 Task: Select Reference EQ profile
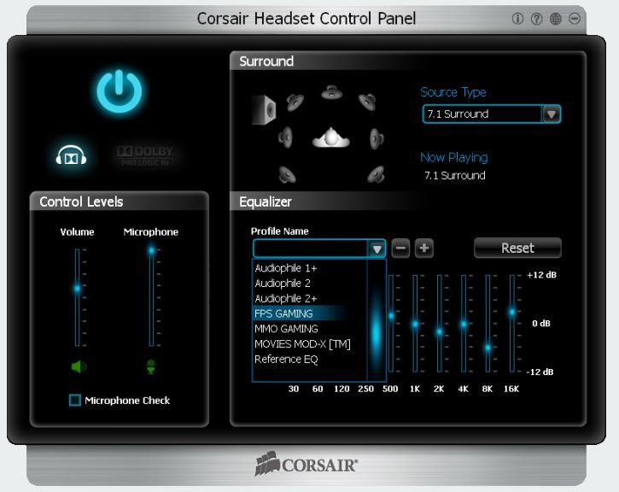(x=309, y=360)
